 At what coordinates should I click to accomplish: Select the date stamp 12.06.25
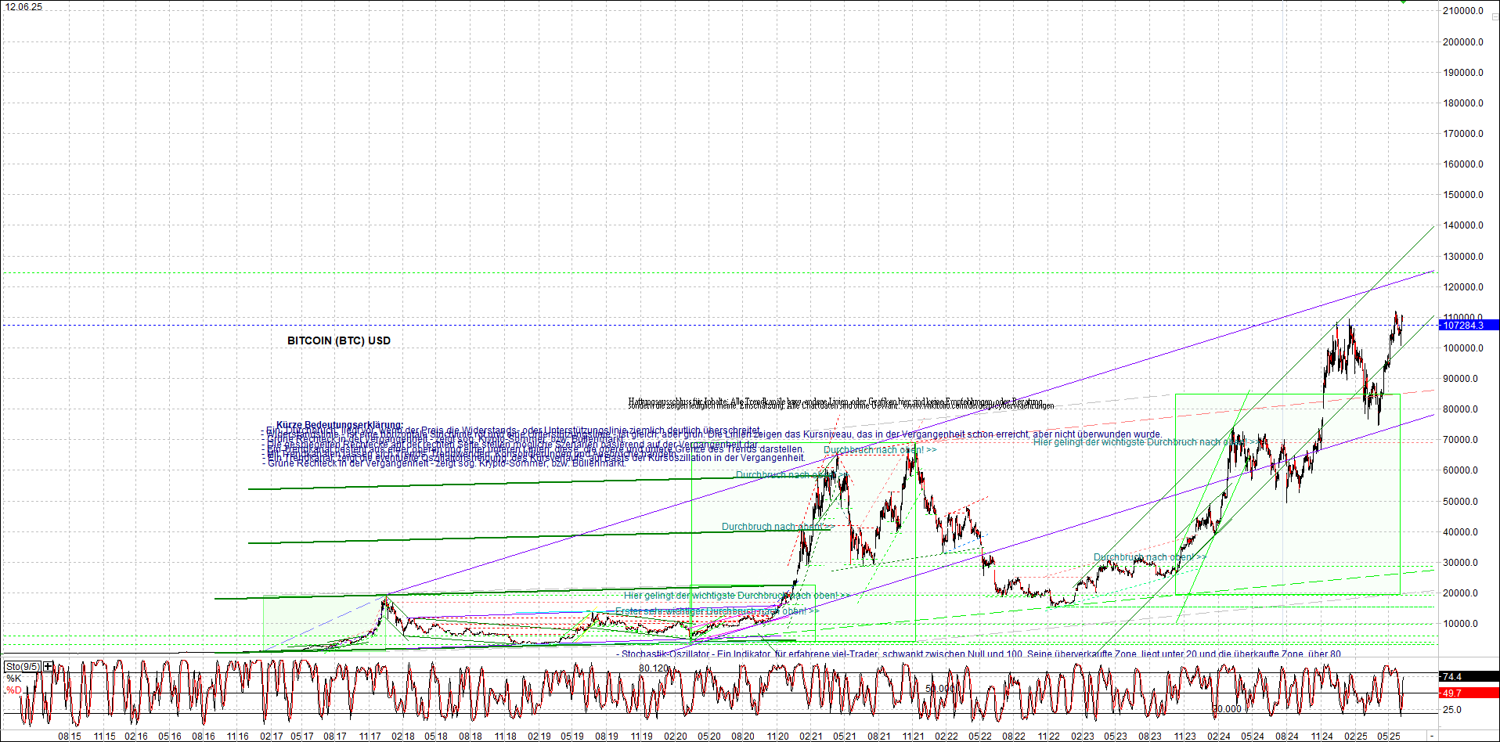(23, 6)
